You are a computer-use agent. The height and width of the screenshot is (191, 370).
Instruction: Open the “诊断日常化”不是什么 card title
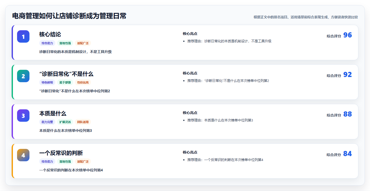[66, 74]
